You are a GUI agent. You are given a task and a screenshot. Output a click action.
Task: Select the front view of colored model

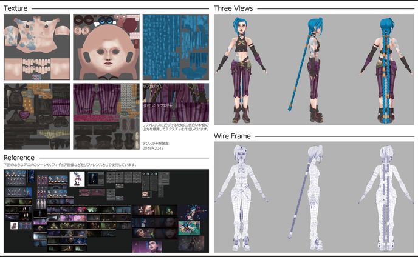(242, 70)
